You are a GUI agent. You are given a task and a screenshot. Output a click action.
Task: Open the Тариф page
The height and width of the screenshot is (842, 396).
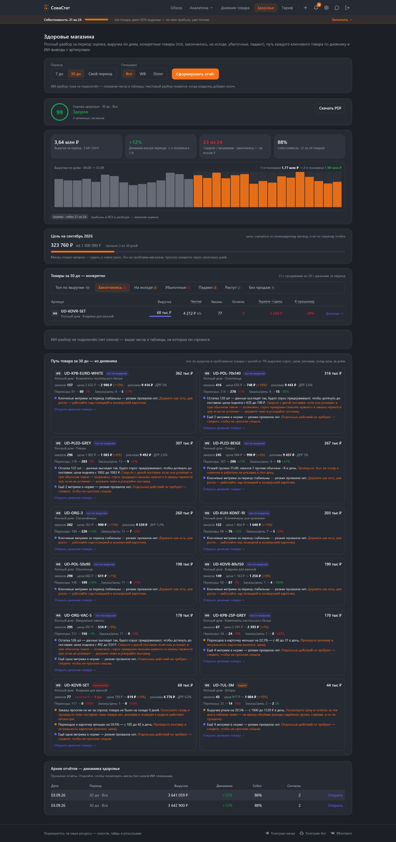[287, 8]
